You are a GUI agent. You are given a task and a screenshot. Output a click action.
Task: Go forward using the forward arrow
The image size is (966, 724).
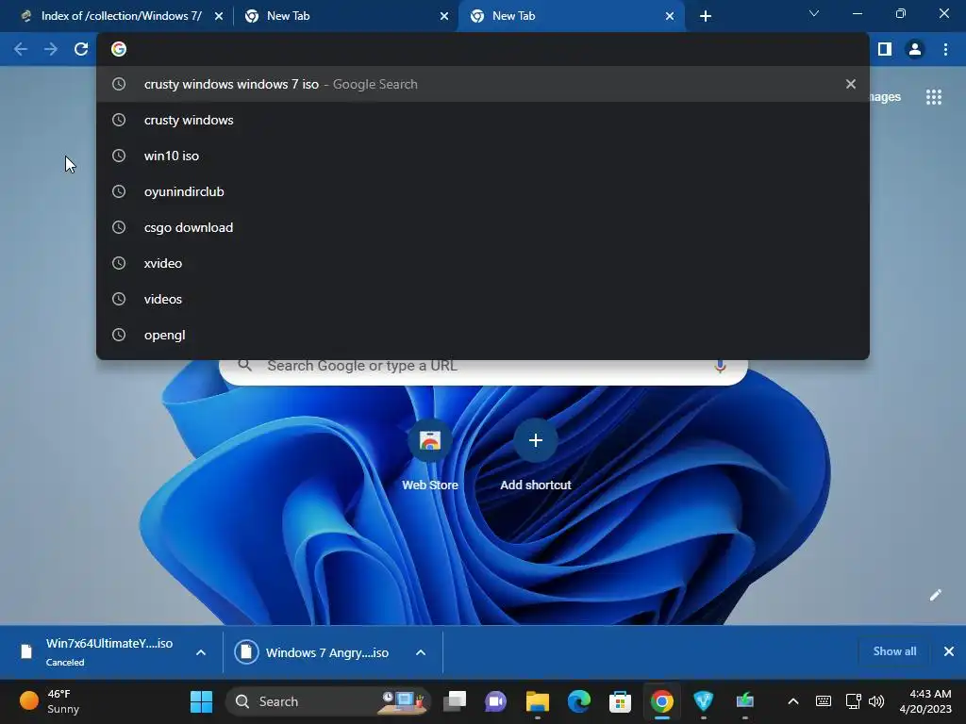[x=51, y=49]
